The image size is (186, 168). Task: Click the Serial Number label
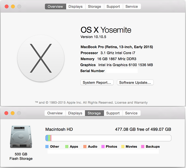92,71
